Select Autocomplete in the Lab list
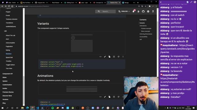The width and height of the screenshot is (197, 110). coord(10,43)
